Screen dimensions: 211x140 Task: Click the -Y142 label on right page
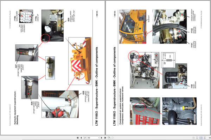(194, 31)
